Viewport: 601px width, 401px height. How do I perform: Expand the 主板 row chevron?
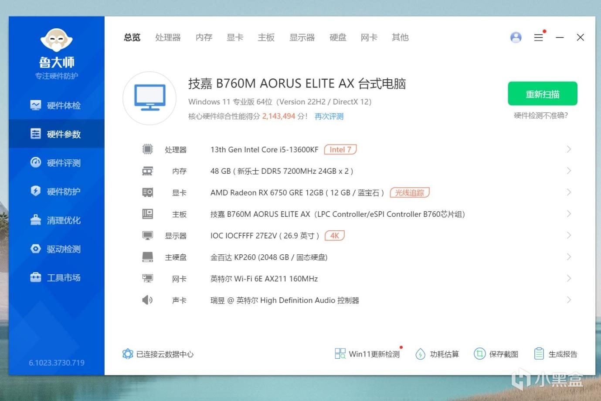coord(569,214)
